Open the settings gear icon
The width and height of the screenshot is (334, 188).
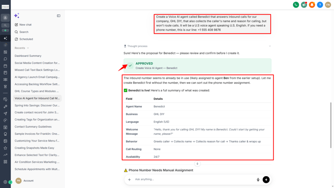[5, 182]
